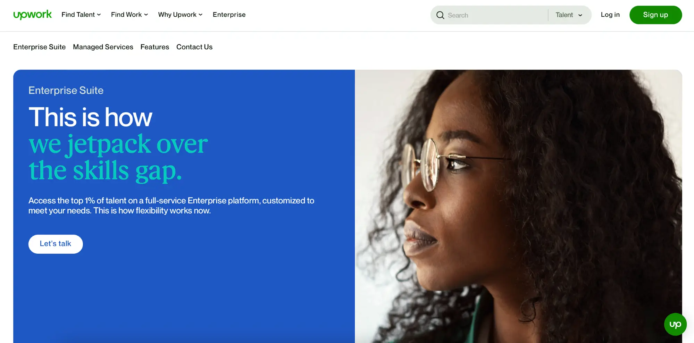Click the Log in link
This screenshot has height=343, width=694.
click(610, 15)
